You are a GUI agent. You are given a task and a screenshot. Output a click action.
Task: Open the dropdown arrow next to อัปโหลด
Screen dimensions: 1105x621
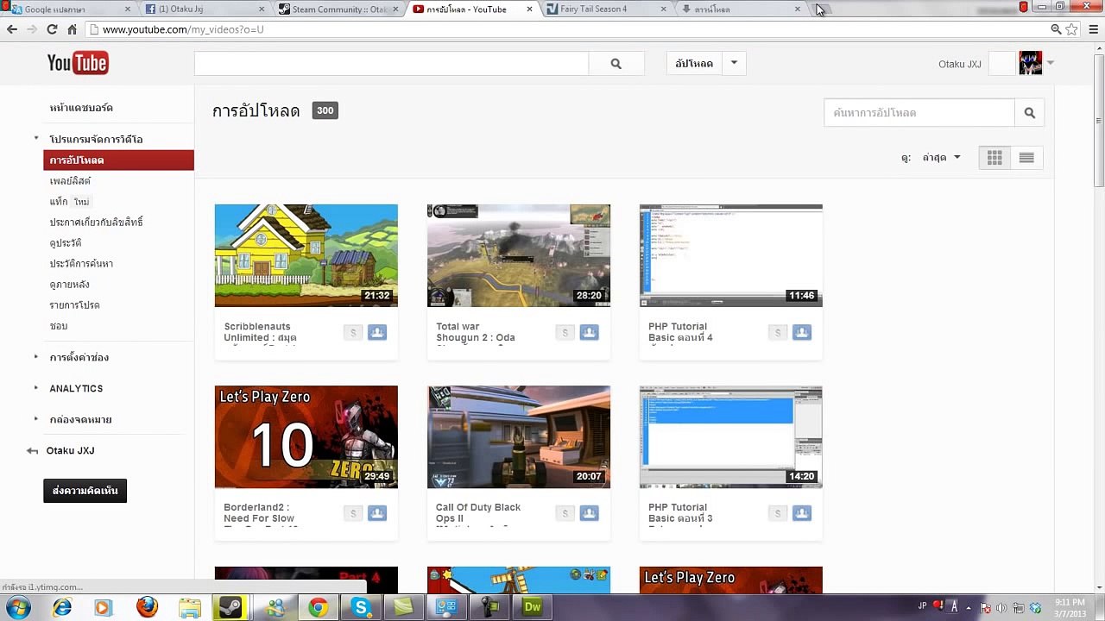click(x=734, y=63)
